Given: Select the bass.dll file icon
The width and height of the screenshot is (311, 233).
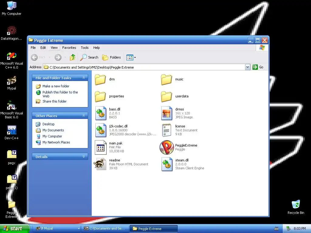Looking at the screenshot, I should tap(101, 113).
